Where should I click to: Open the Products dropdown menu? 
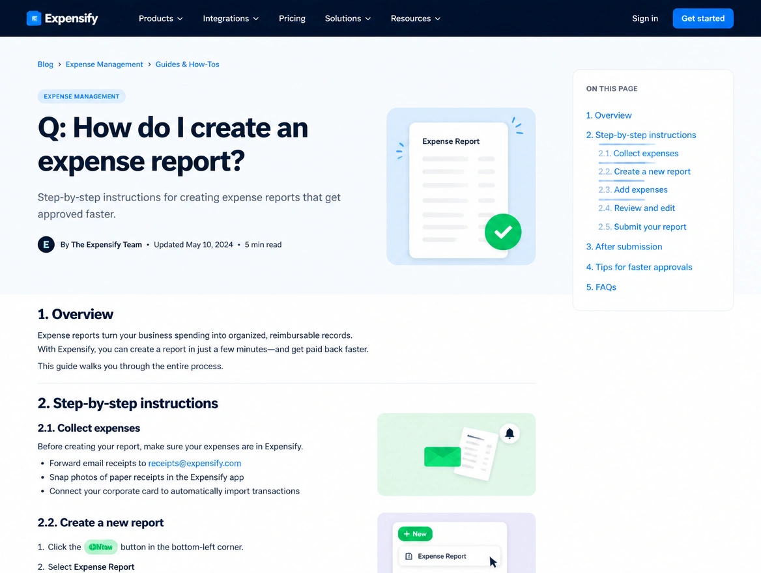pyautogui.click(x=161, y=18)
